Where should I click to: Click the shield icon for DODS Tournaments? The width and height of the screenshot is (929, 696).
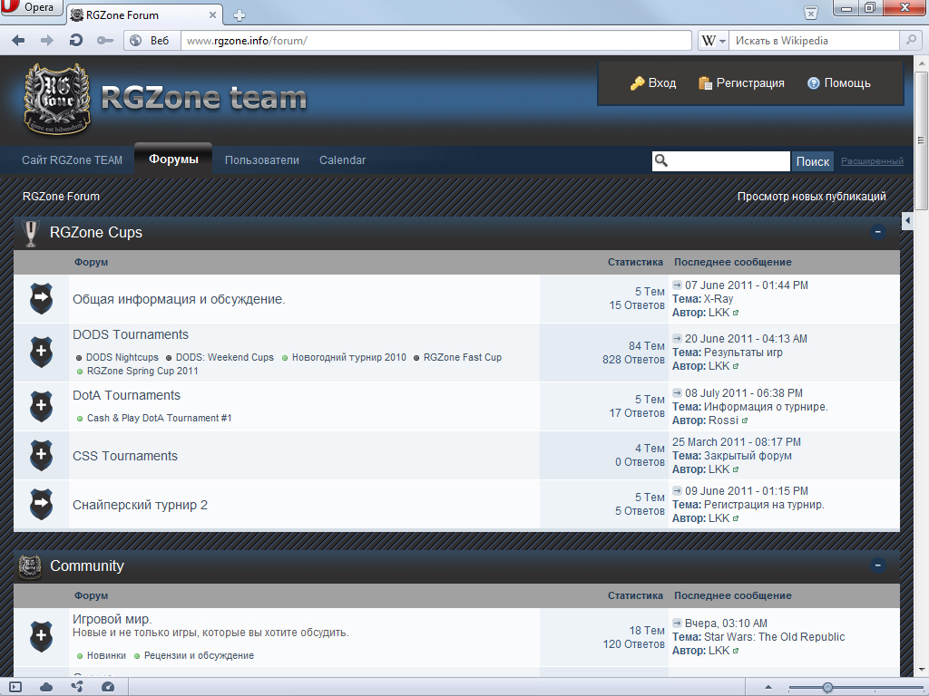tap(41, 353)
